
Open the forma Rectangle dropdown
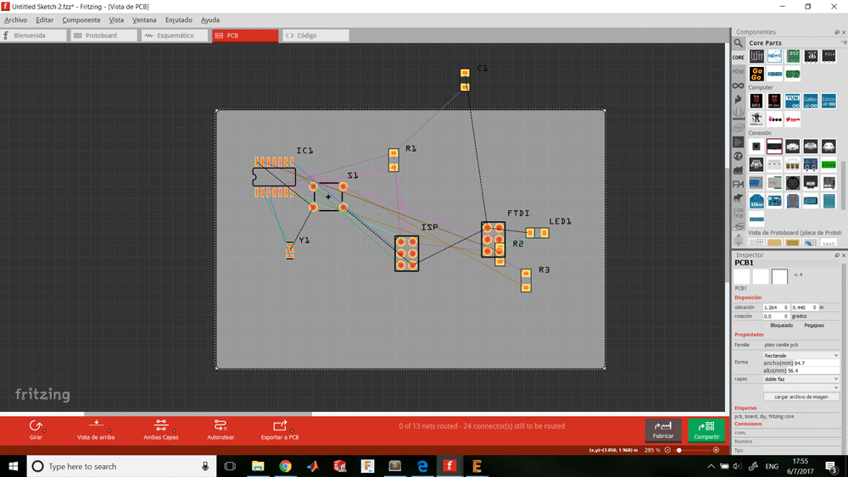801,356
